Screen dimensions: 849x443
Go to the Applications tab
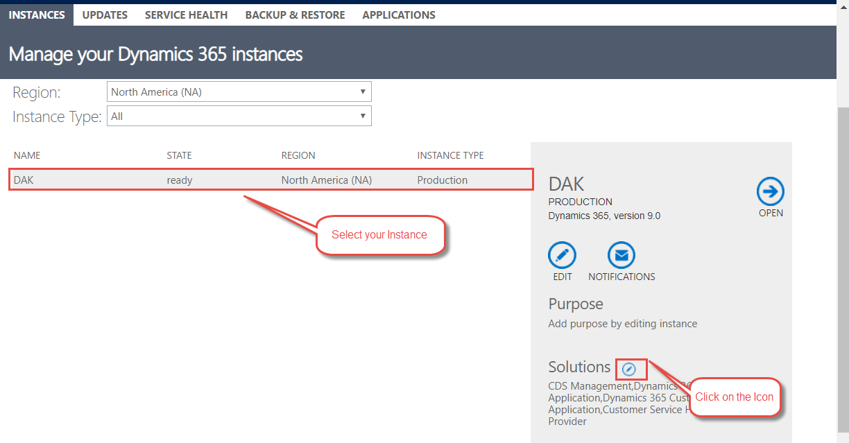(399, 15)
